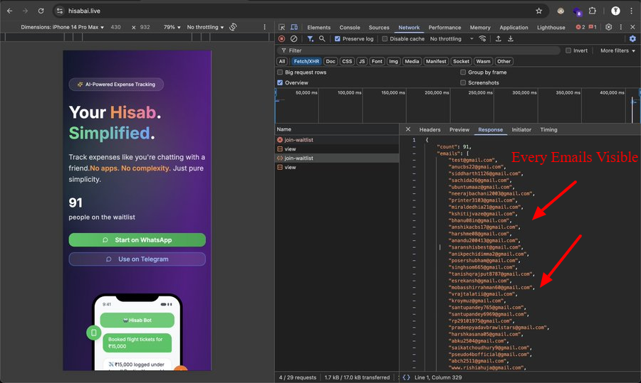
Task: Toggle the device toolbar icon
Action: [x=294, y=27]
